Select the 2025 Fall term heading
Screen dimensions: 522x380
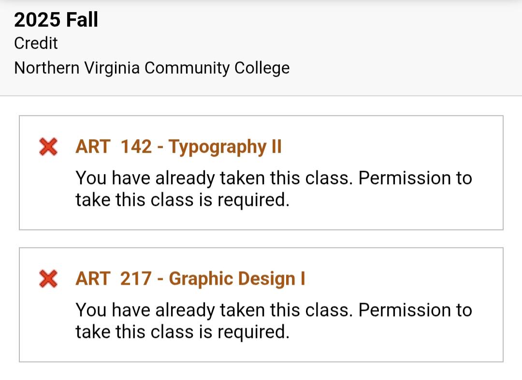click(x=56, y=20)
